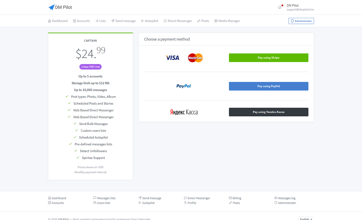The image size is (362, 220).
Task: Open Autopilot from the top navigation
Action: (x=150, y=21)
